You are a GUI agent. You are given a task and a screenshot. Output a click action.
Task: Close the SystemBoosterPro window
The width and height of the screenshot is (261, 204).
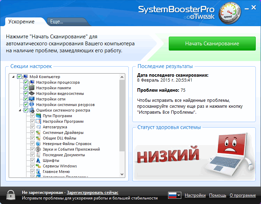[x=254, y=7]
